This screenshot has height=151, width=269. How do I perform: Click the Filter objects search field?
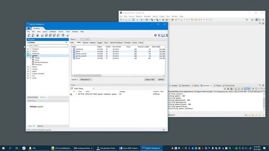(49, 46)
